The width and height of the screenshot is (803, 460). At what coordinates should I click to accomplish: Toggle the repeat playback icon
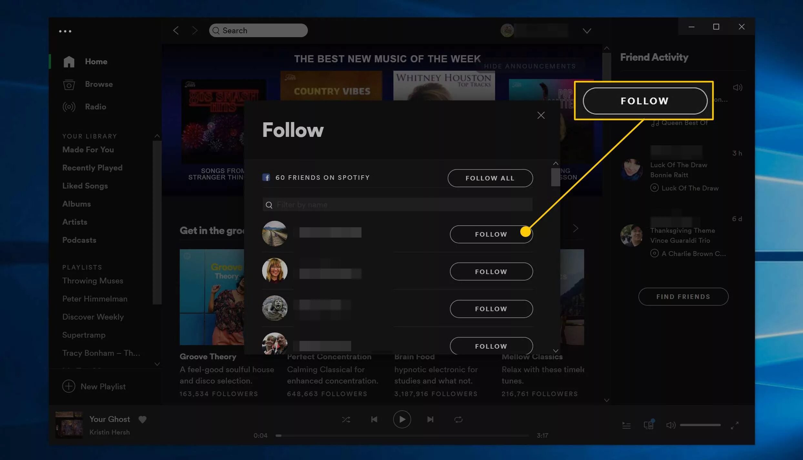coord(458,419)
